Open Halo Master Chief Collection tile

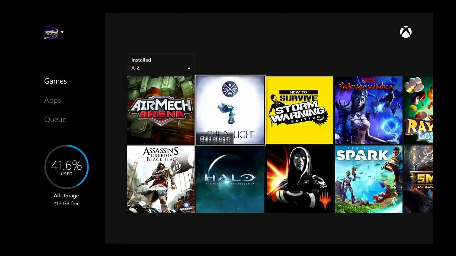pyautogui.click(x=230, y=179)
